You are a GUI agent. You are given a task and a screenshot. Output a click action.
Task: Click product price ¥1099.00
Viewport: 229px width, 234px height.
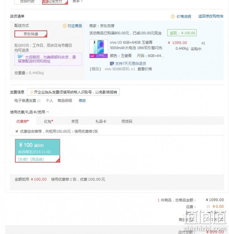click(177, 43)
